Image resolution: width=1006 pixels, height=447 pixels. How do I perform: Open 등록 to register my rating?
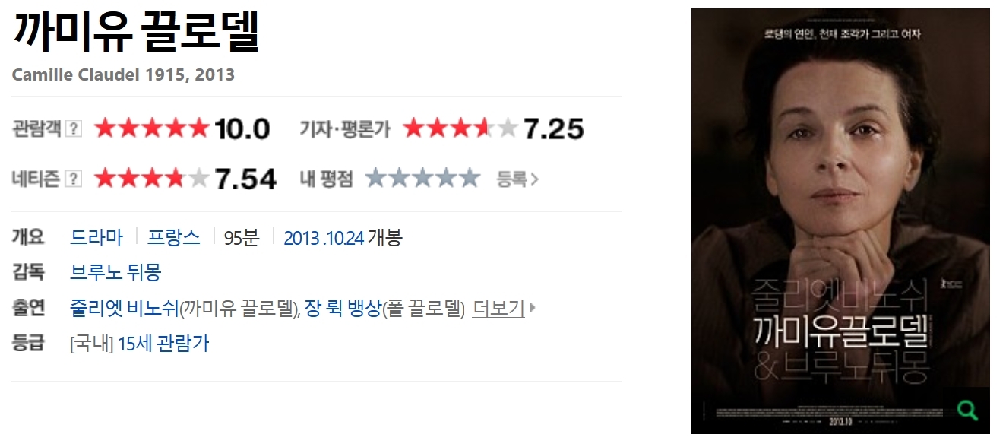(x=517, y=179)
